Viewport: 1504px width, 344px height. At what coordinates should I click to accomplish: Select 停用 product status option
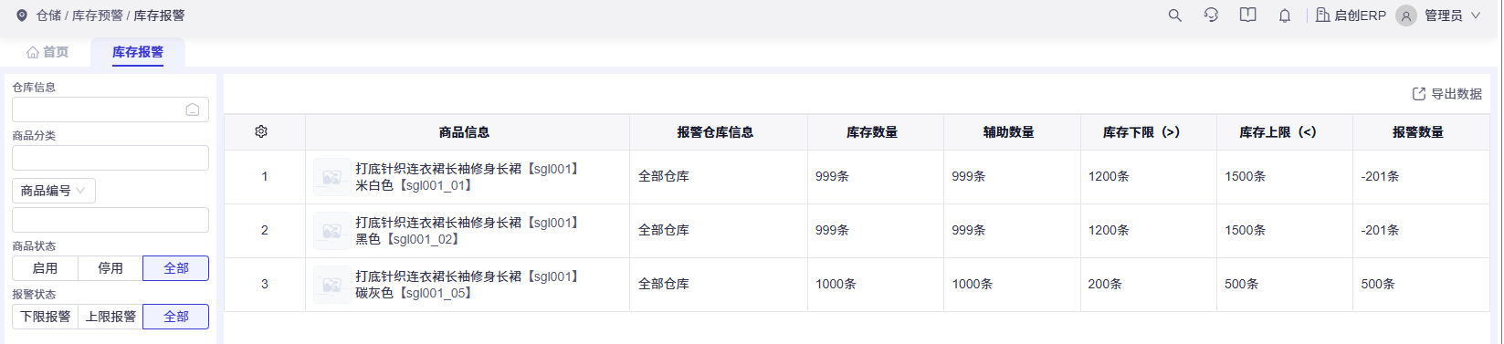(x=110, y=268)
